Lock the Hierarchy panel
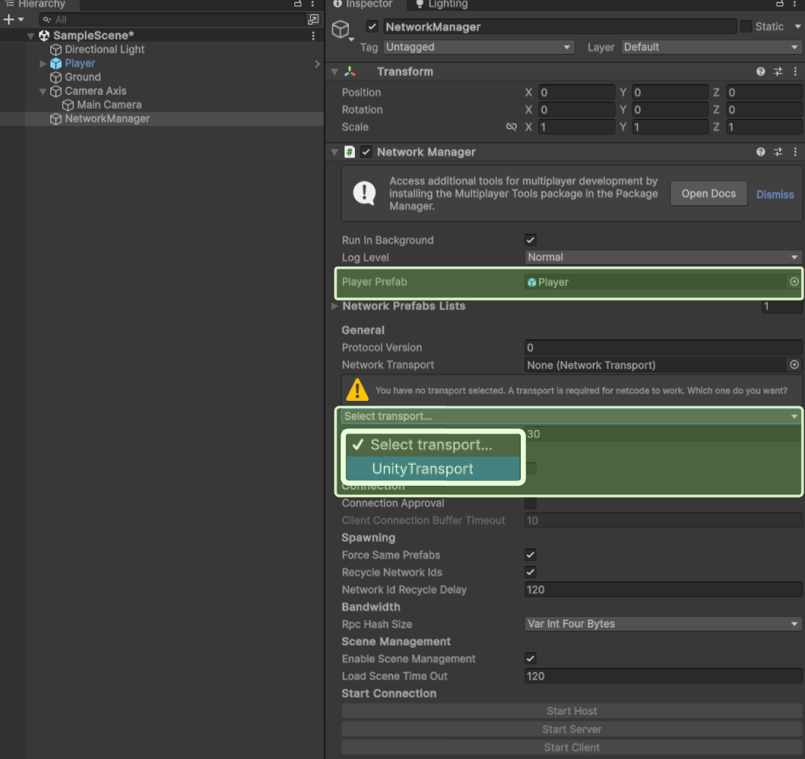This screenshot has width=805, height=759. (x=298, y=3)
